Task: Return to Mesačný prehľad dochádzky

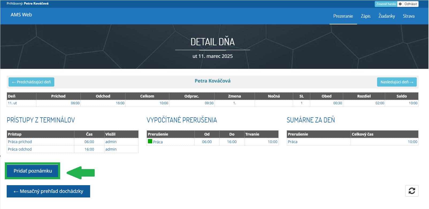Action: (x=48, y=191)
